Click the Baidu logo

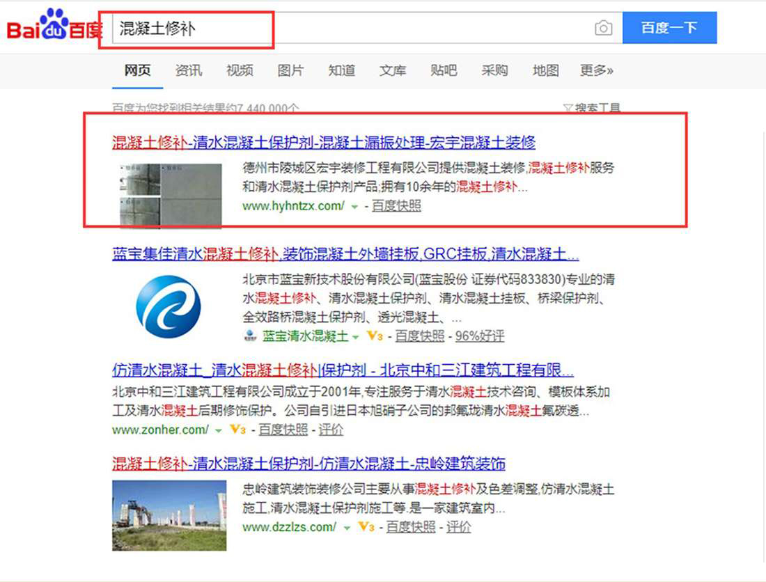pos(55,24)
